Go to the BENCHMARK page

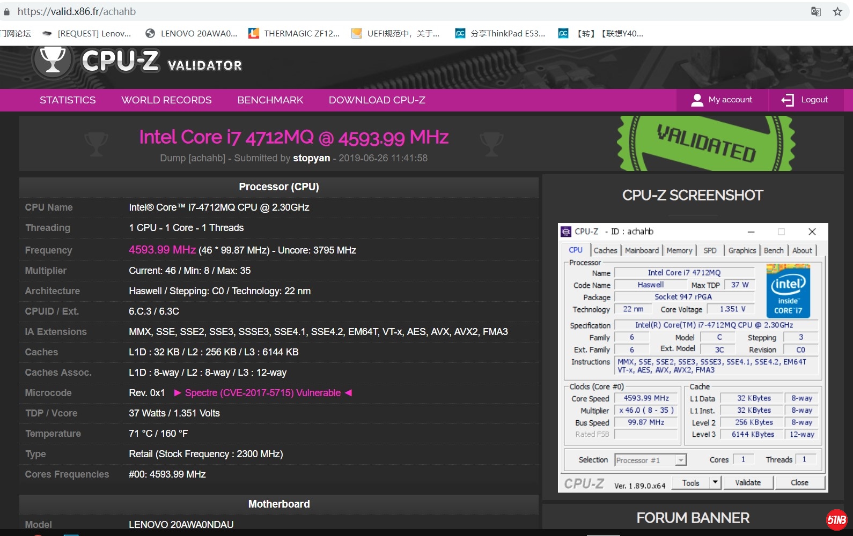(x=270, y=100)
